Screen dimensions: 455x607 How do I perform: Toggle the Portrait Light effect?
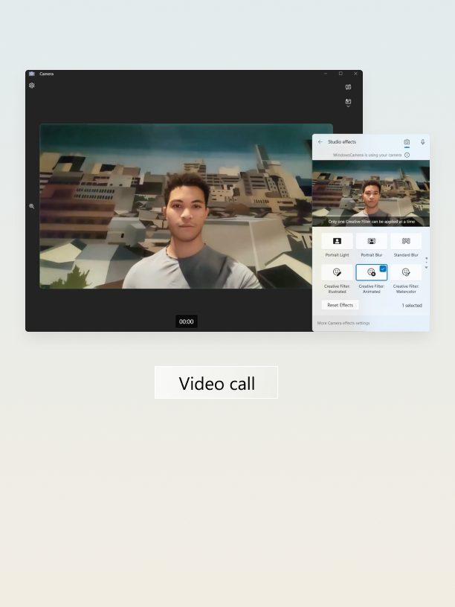[x=337, y=241]
